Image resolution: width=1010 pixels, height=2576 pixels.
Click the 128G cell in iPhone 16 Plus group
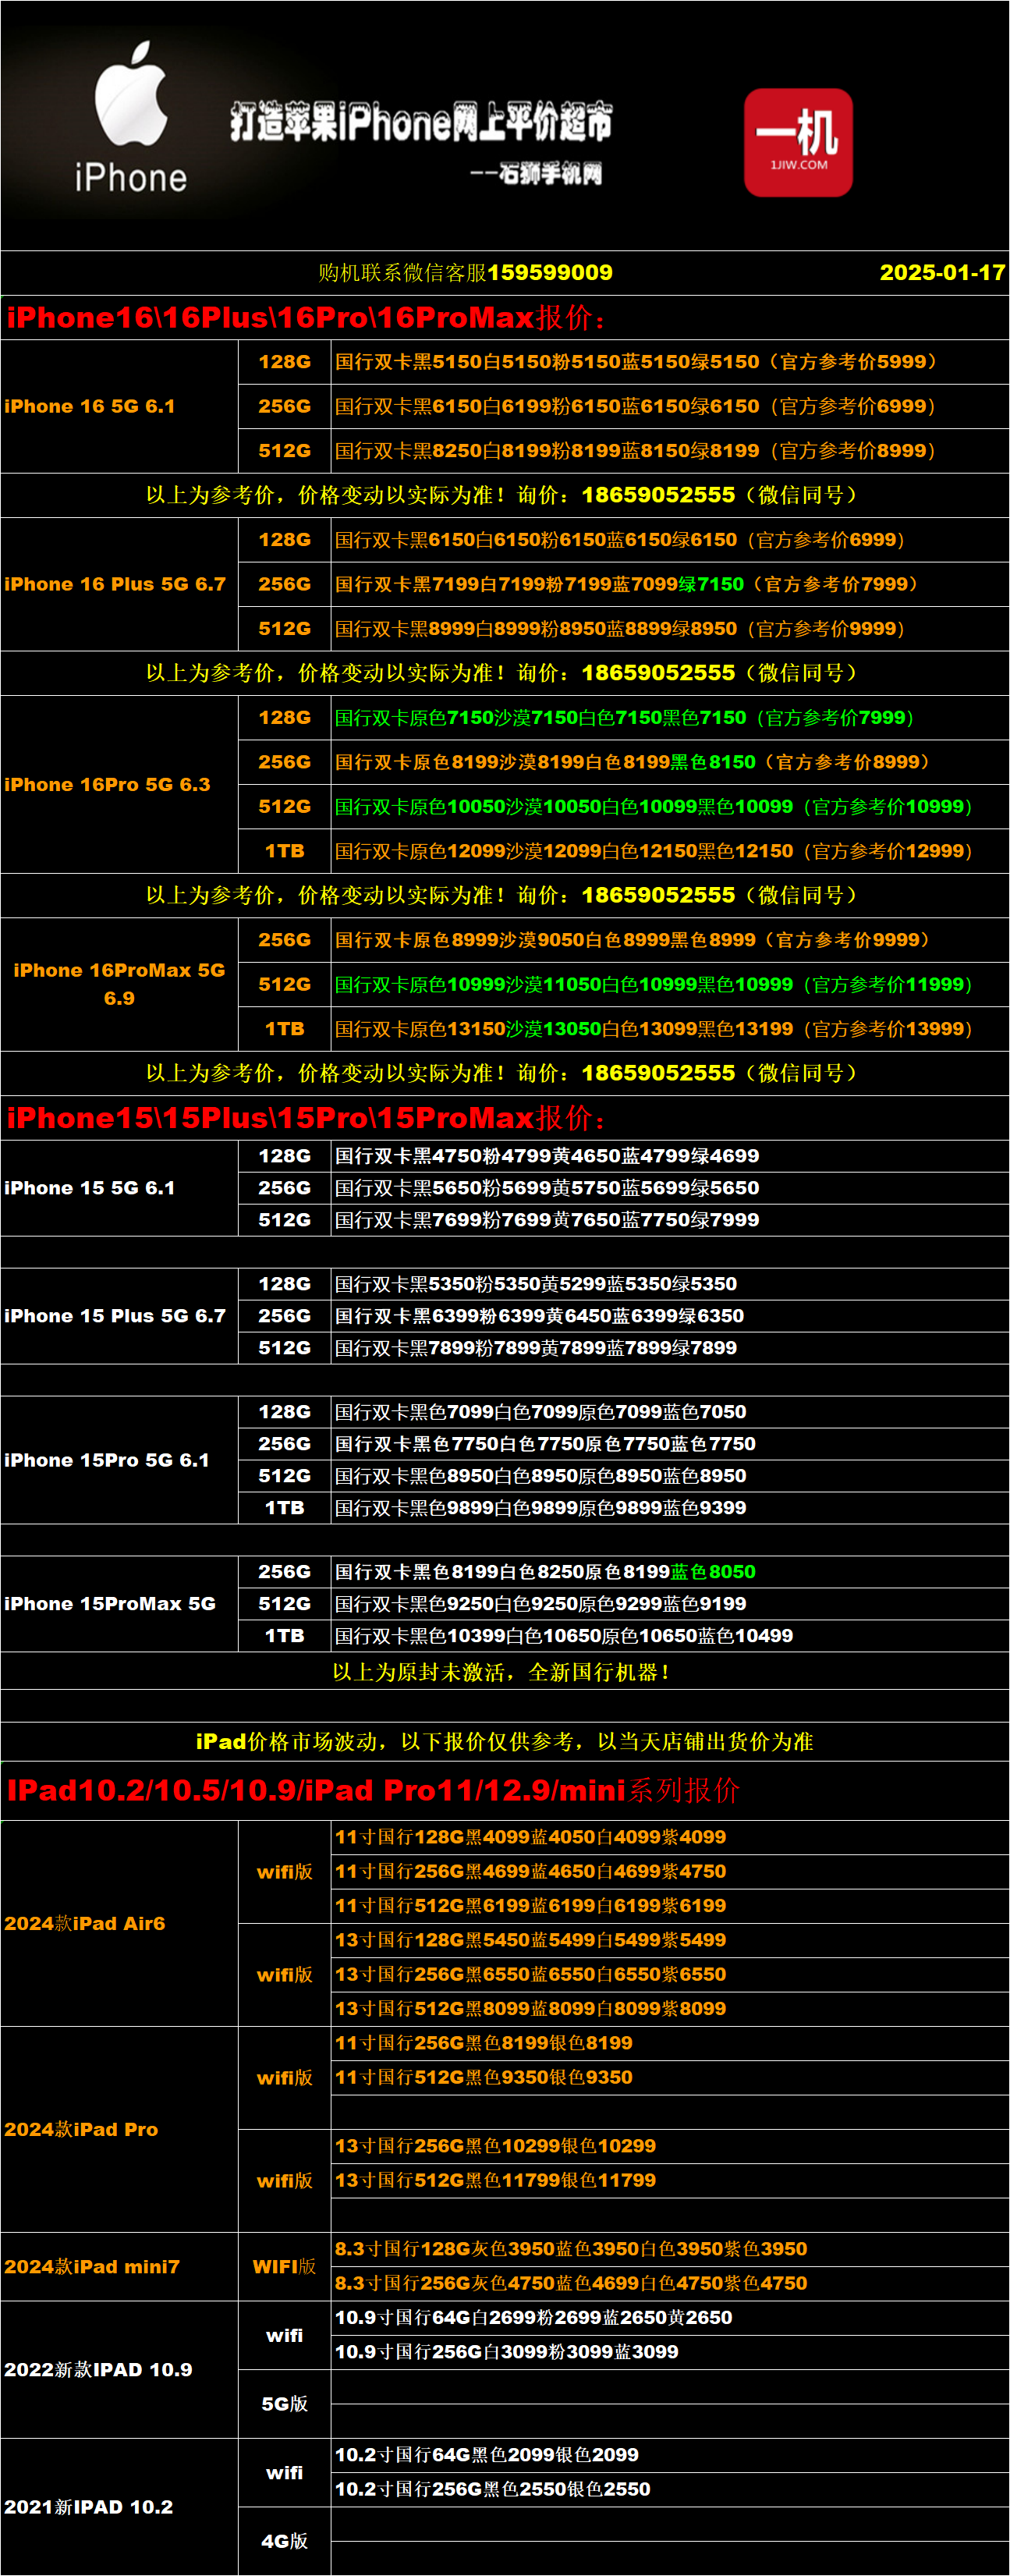tap(285, 540)
